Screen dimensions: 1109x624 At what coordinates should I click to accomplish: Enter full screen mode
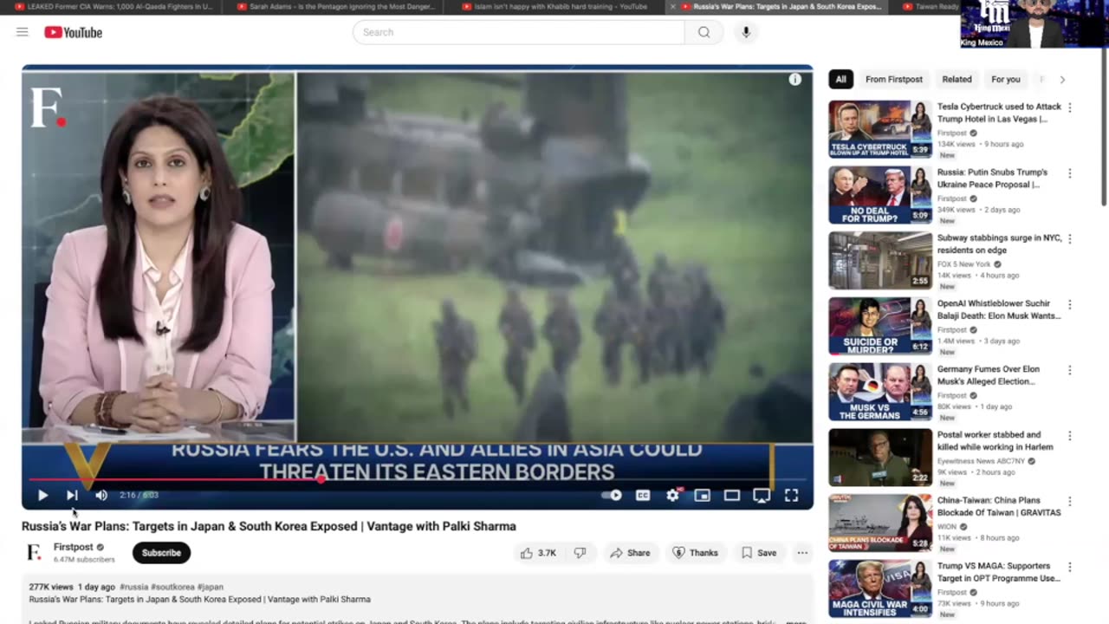(791, 495)
